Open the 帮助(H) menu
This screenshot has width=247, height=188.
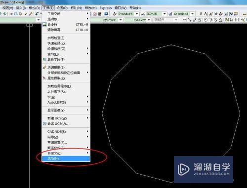tap(135, 8)
